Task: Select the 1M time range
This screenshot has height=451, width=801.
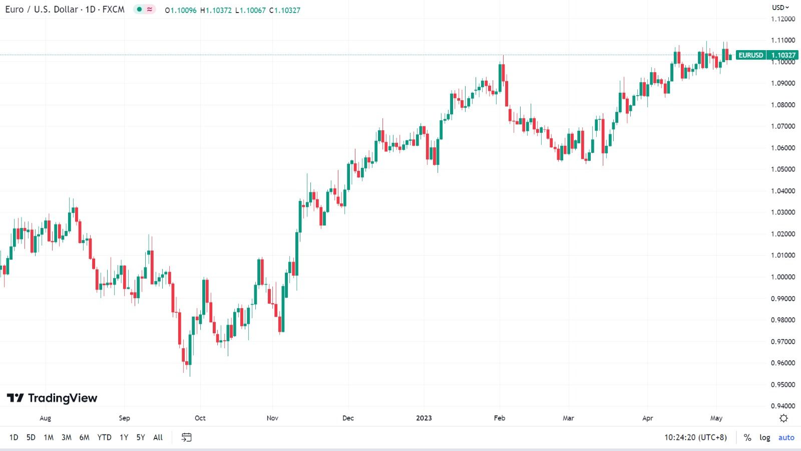Action: point(49,437)
